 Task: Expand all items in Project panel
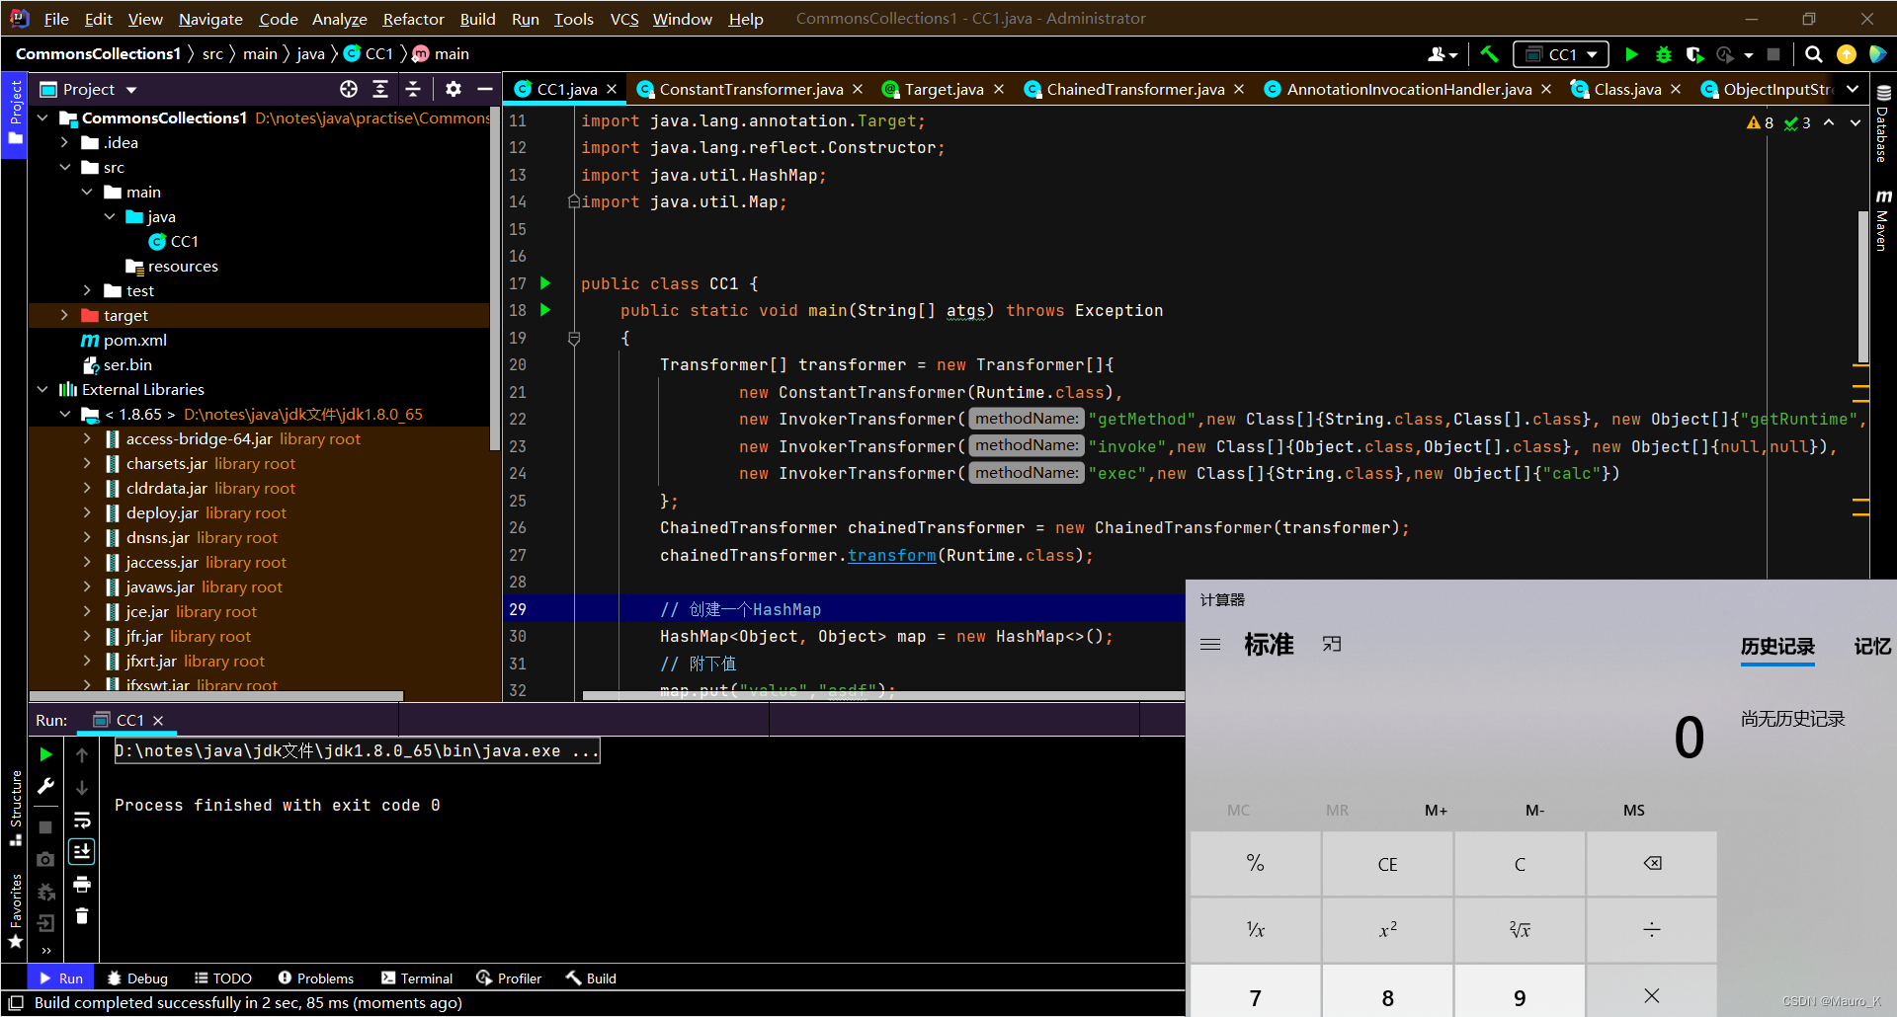380,89
